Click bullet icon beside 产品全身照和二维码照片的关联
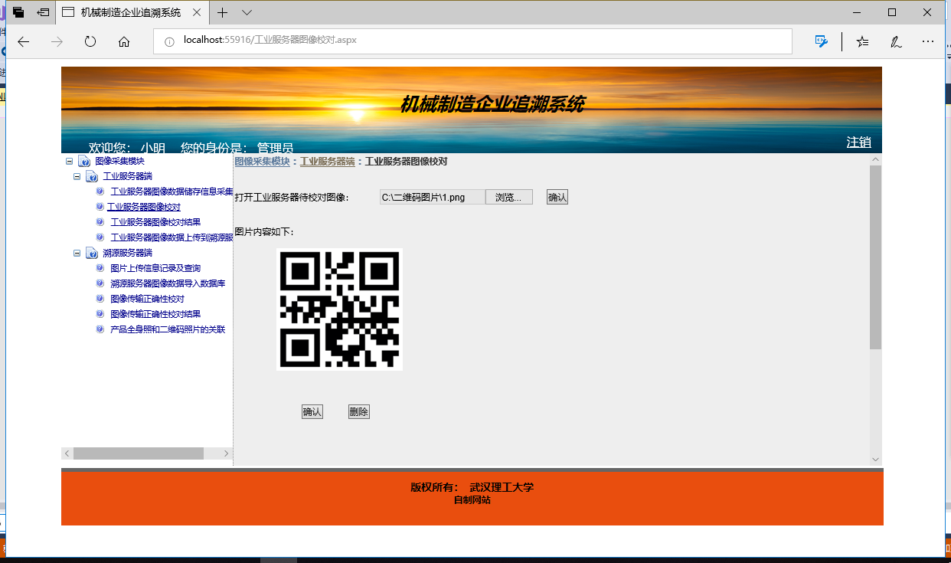Viewport: 951px width, 563px height. click(x=100, y=329)
